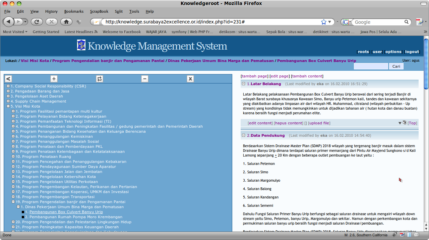Image resolution: width=429 pixels, height=240 pixels.
Task: Click the Google search engine icon
Action: pos(346,22)
